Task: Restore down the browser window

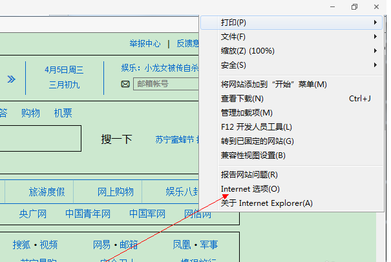Action: coord(354,6)
